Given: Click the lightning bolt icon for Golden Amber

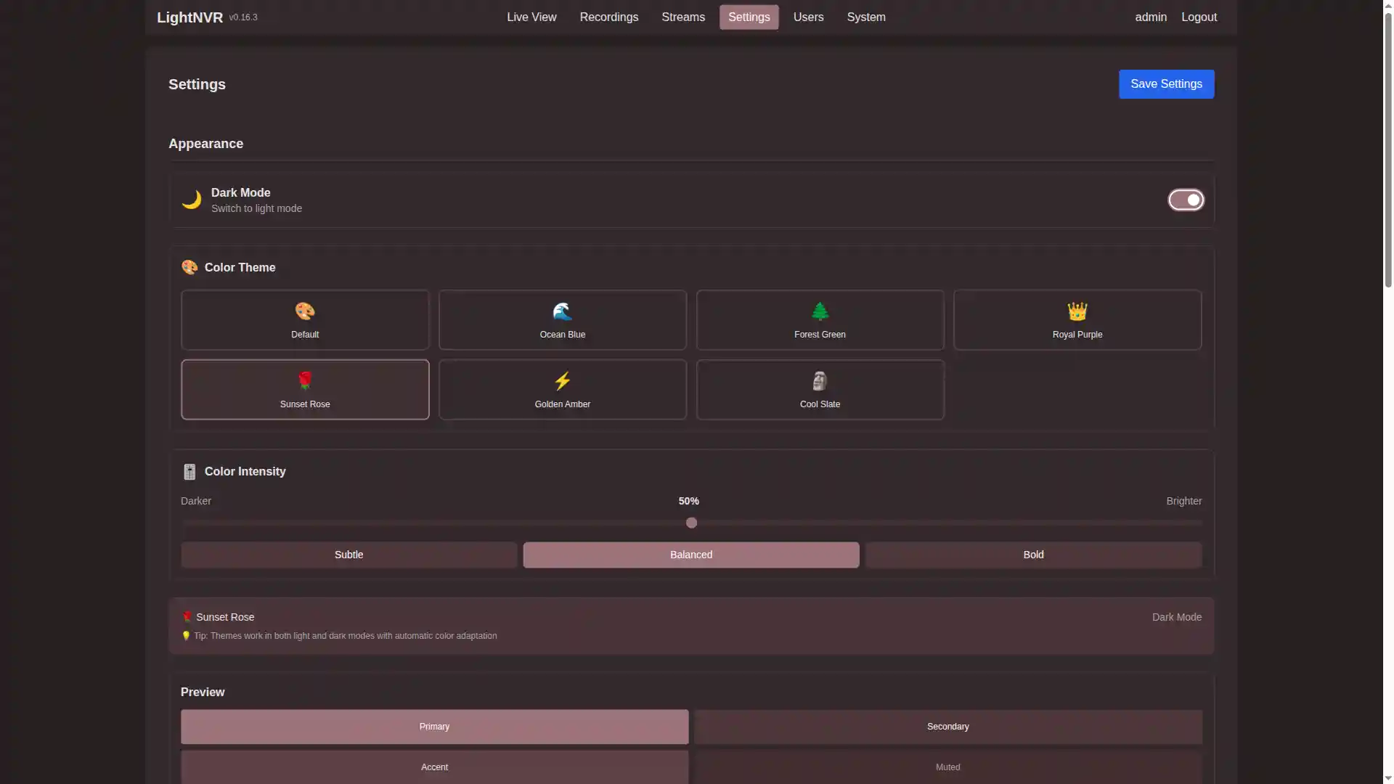Looking at the screenshot, I should click(562, 380).
